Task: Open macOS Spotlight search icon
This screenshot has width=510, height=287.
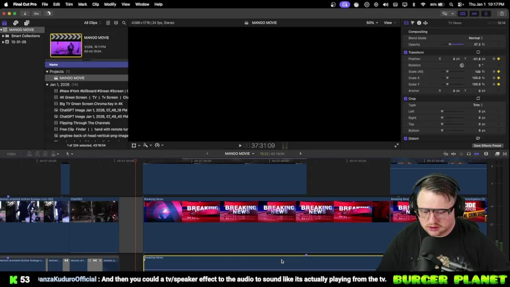Action: (451, 4)
